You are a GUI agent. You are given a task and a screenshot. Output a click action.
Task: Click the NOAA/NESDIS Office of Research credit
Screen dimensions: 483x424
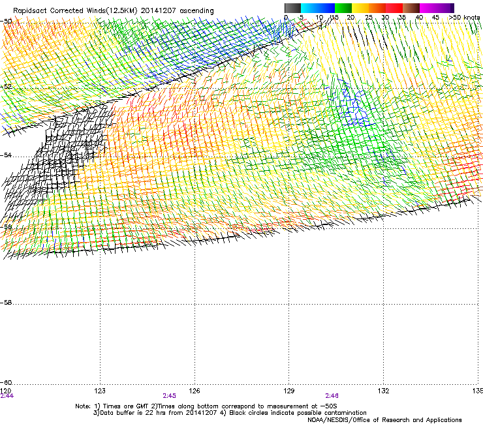(x=384, y=420)
